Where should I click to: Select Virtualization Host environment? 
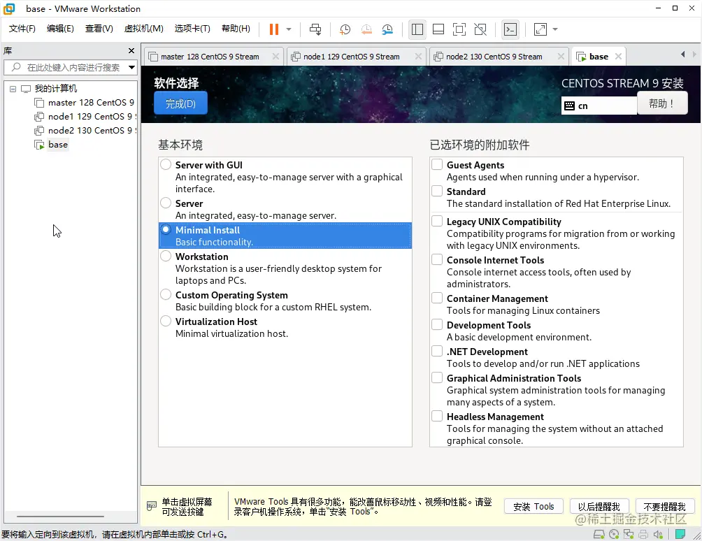(166, 321)
